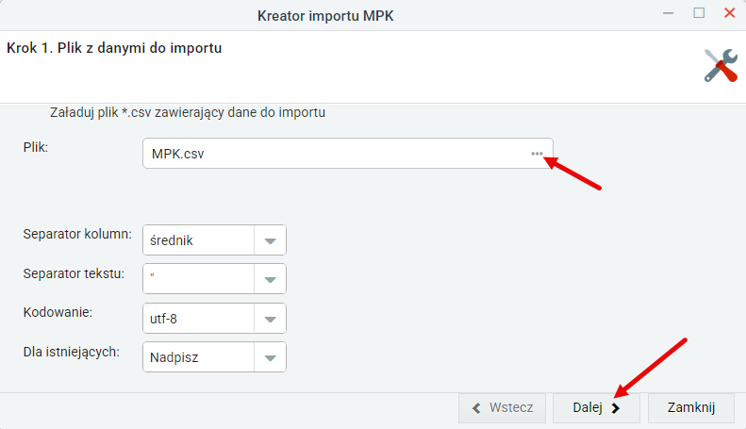Click the 'Separator tekstu:' label
This screenshot has height=429, width=746.
(74, 273)
